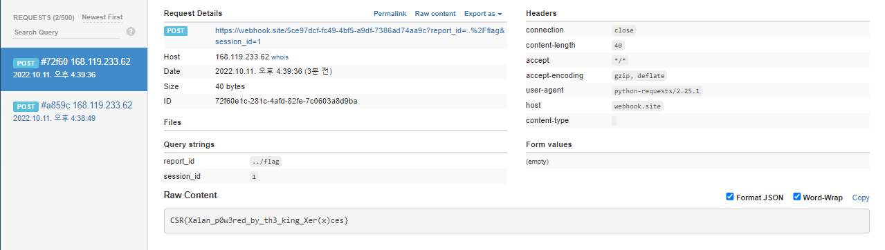Open the Permalink link
This screenshot has width=885, height=250.
(390, 14)
